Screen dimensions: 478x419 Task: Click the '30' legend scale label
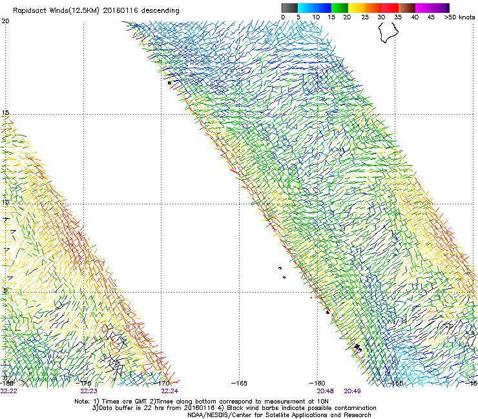coord(381,17)
